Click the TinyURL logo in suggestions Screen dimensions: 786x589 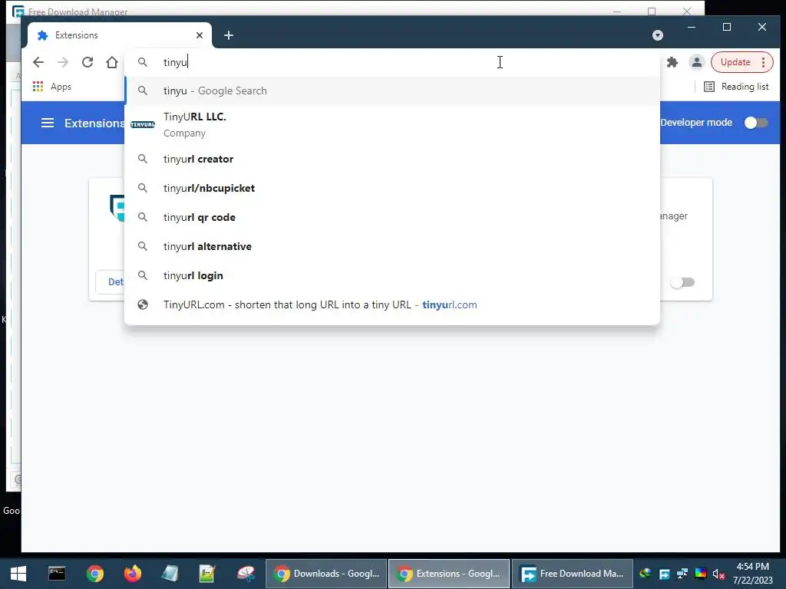click(142, 124)
